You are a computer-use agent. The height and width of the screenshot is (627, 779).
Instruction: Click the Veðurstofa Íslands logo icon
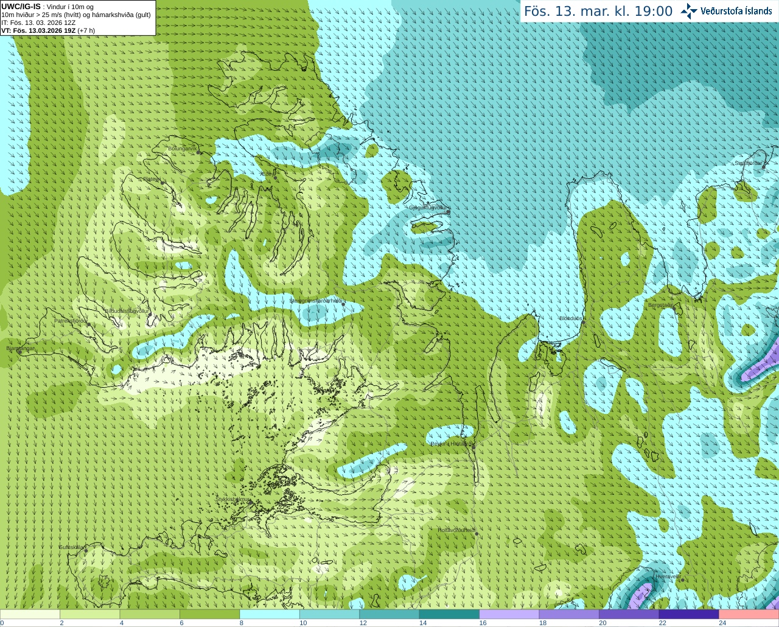(689, 11)
